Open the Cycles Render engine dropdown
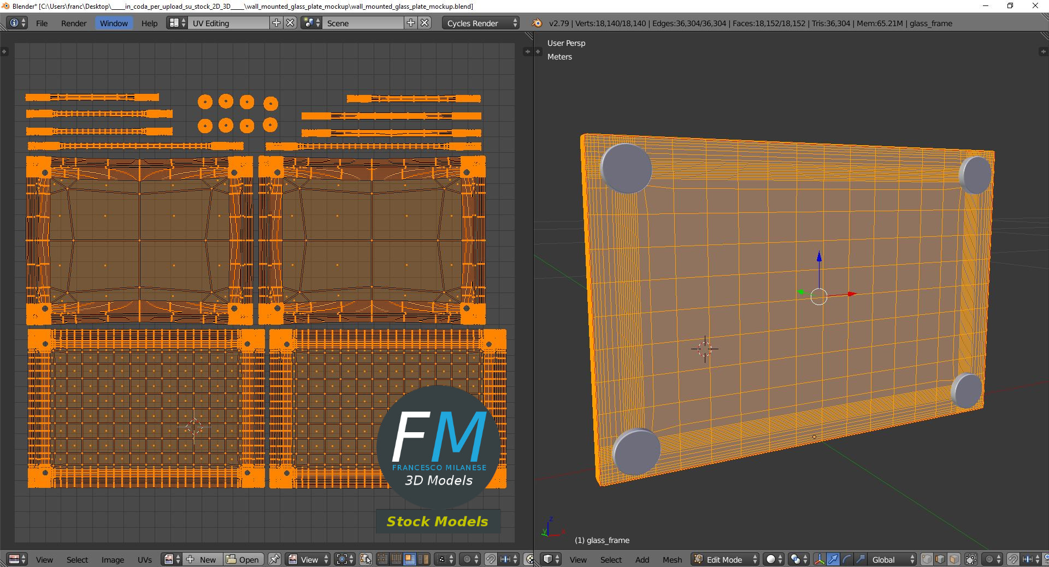The image size is (1049, 567). pos(481,23)
